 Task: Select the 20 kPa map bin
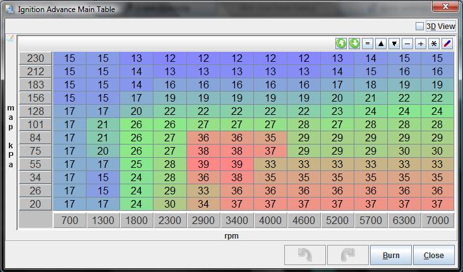35,204
